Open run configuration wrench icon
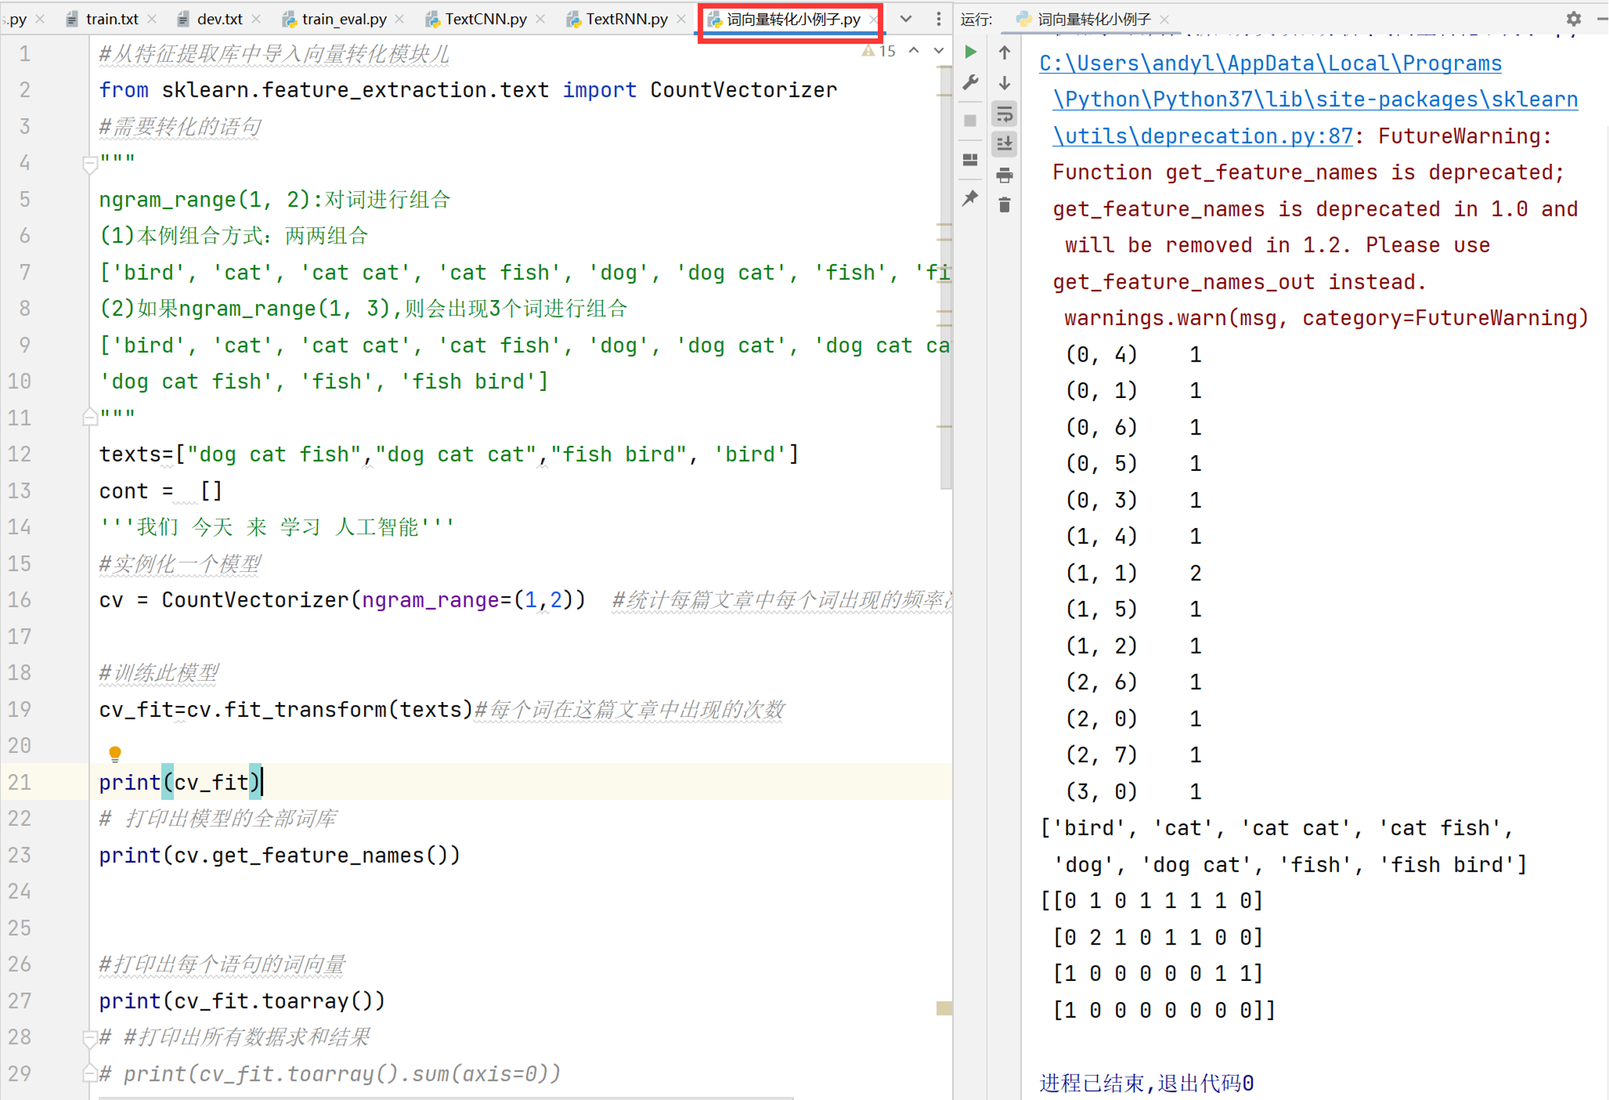 pyautogui.click(x=971, y=83)
